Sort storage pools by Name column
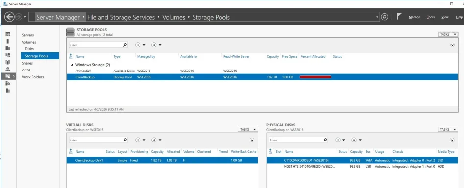 (80, 56)
